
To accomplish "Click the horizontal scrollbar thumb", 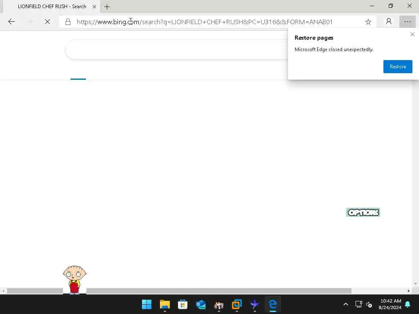I will [x=179, y=291].
